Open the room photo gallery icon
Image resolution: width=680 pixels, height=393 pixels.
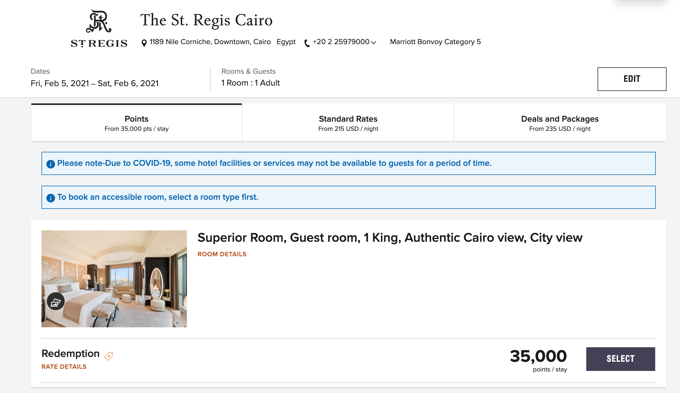pyautogui.click(x=55, y=301)
